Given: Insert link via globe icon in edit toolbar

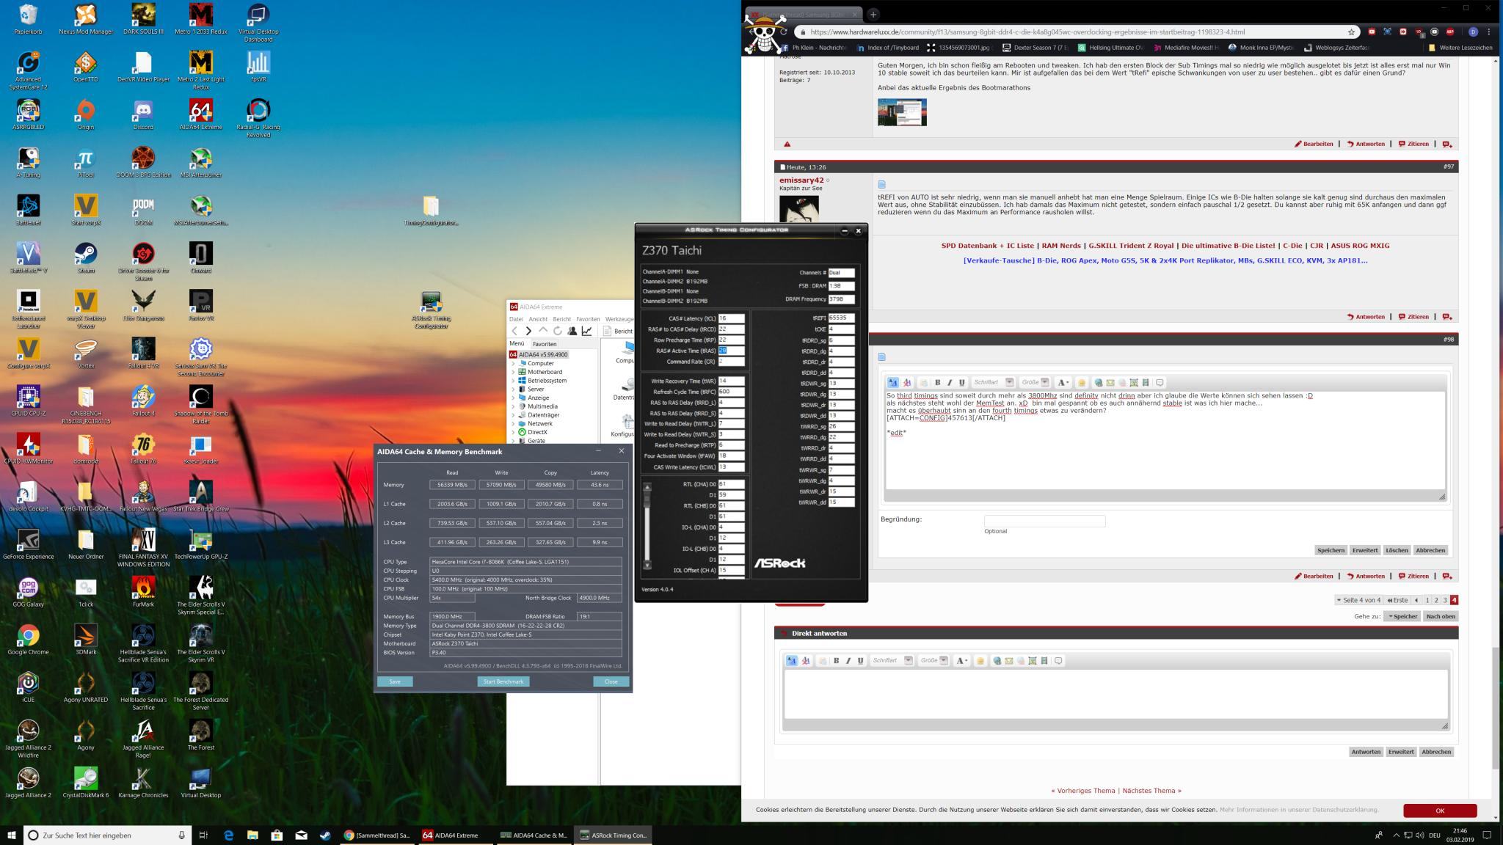Looking at the screenshot, I should [x=1099, y=382].
